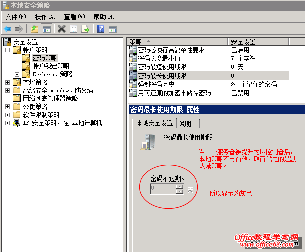
Task: Select the 密码最长使用期限 policy row
Action: point(209,76)
